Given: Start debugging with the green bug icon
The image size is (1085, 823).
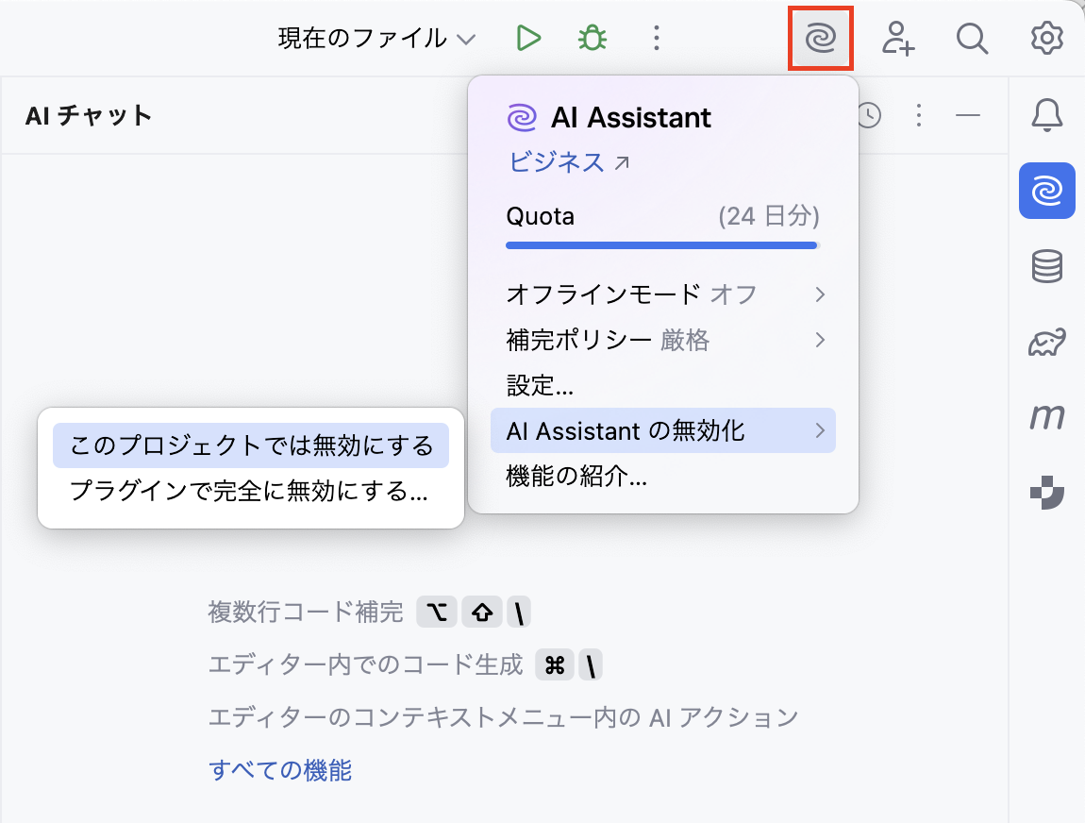Looking at the screenshot, I should tap(593, 38).
